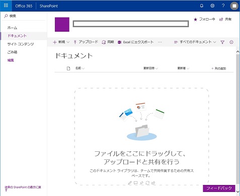This screenshot has width=240, height=196.
Task: Open the info details pane icon
Action: coord(231,42)
